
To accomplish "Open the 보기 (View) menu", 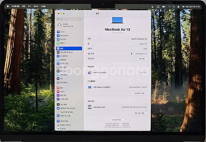I will pyautogui.click(x=29, y=6).
